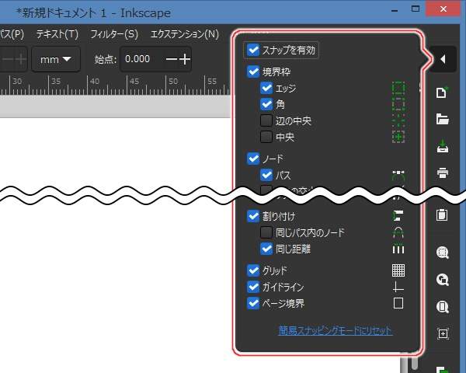Increase 始点 value with plus button
466x373 pixels.
185,59
